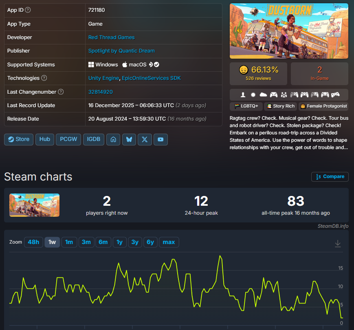Viewport: 354px width, 330px height.
Task: Click the App ID help question mark
Action: coord(28,10)
